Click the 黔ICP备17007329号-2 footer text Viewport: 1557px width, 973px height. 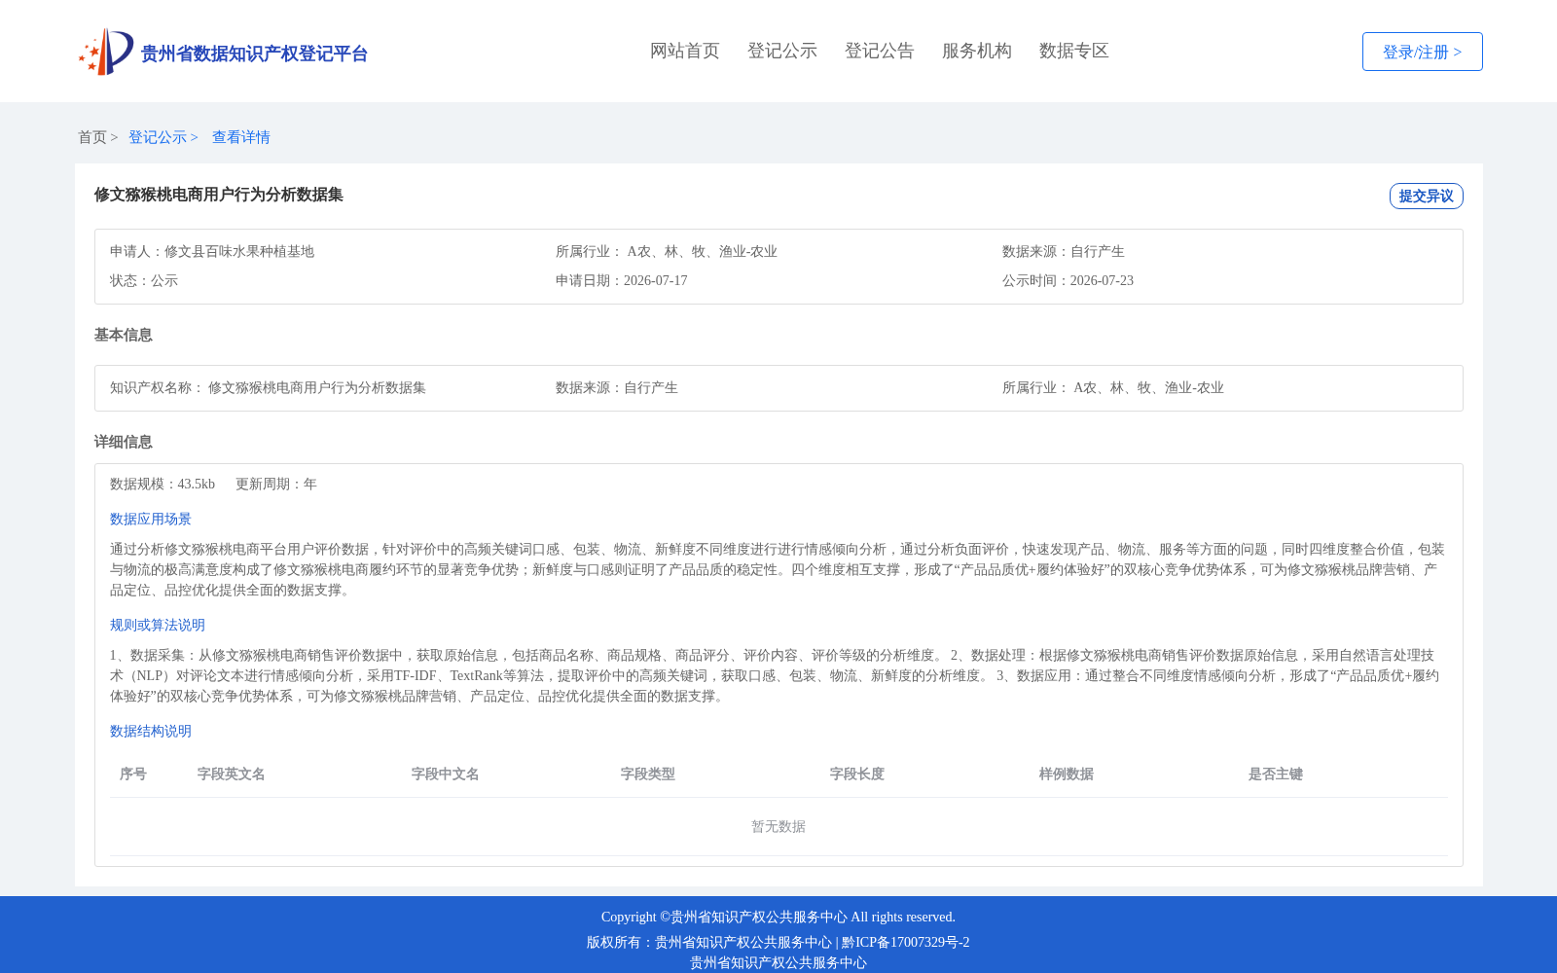click(x=906, y=942)
